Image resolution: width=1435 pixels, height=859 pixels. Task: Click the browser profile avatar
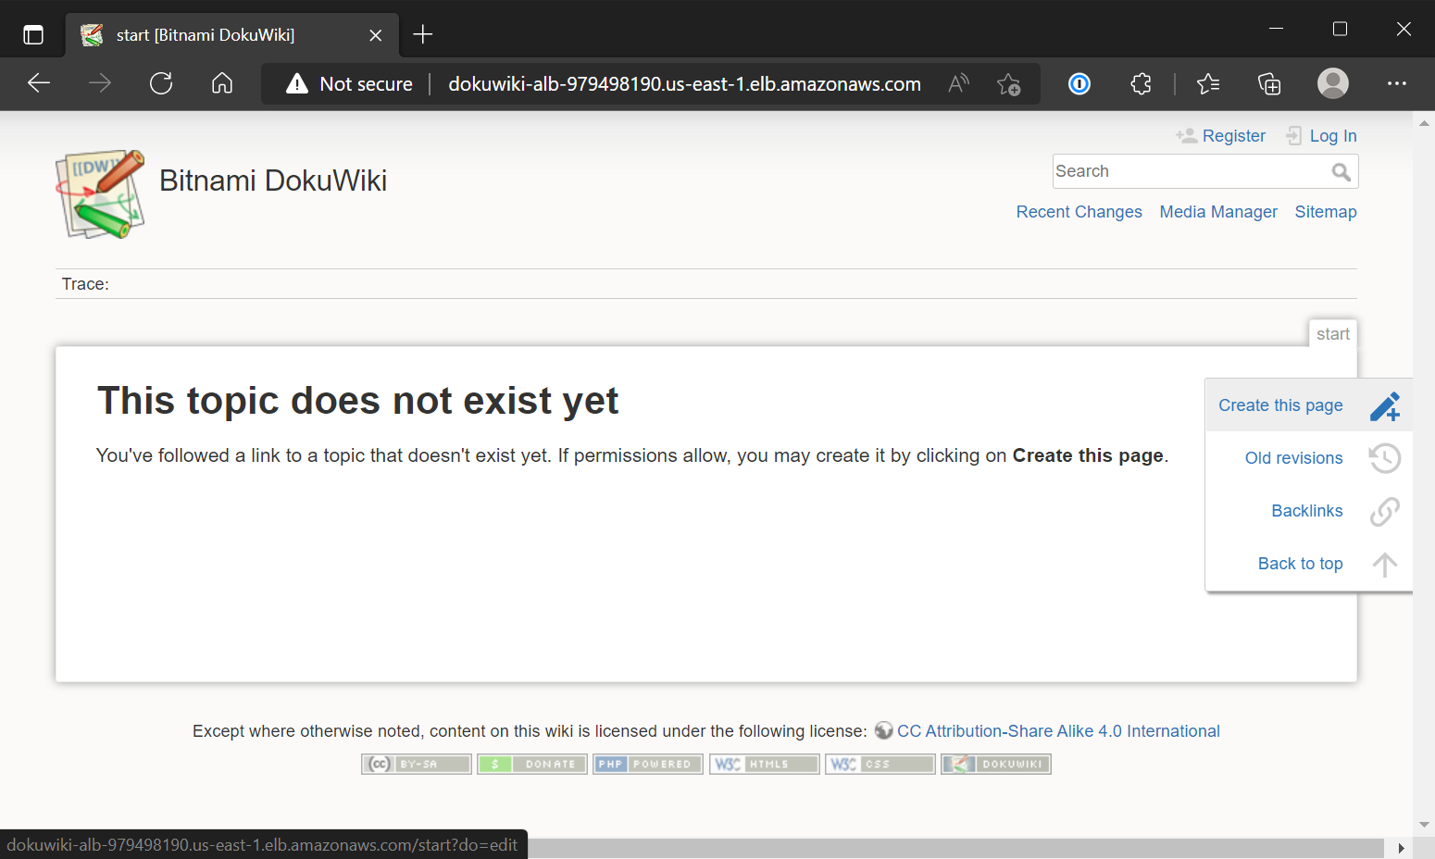1333,83
